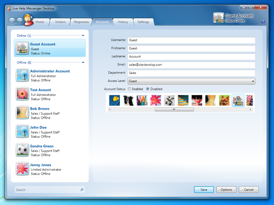274x205 pixels.
Task: Click the 'Offline (6)' group label
Action: 24,63
